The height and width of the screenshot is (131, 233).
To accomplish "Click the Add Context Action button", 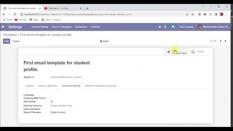I will [x=176, y=52].
